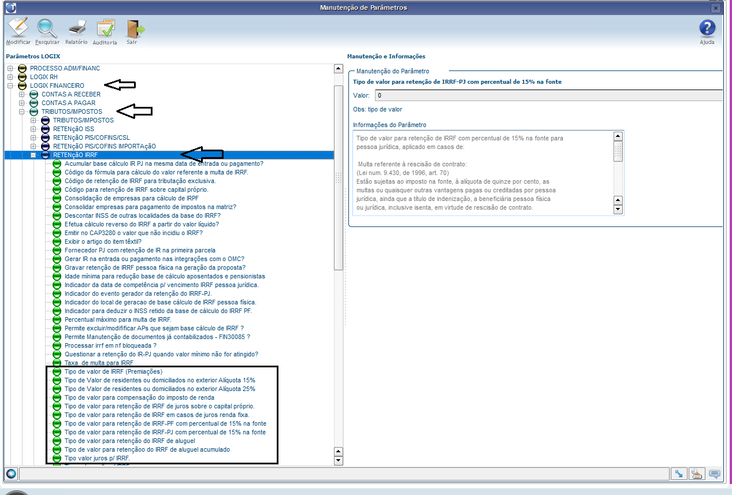
Task: Expand the LOGIX RH node
Action: coord(10,77)
